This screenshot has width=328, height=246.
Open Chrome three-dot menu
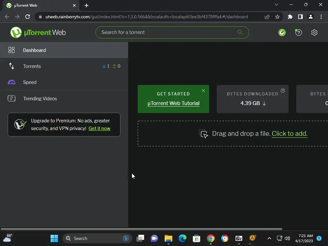(321, 17)
